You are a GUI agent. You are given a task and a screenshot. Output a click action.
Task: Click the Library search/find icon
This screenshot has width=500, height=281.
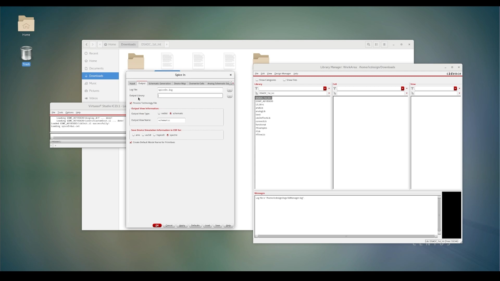257,93
